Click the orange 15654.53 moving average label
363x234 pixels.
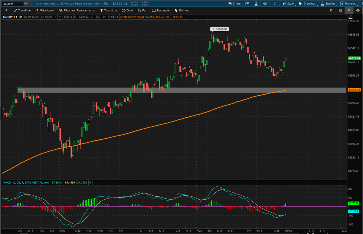click(354, 90)
